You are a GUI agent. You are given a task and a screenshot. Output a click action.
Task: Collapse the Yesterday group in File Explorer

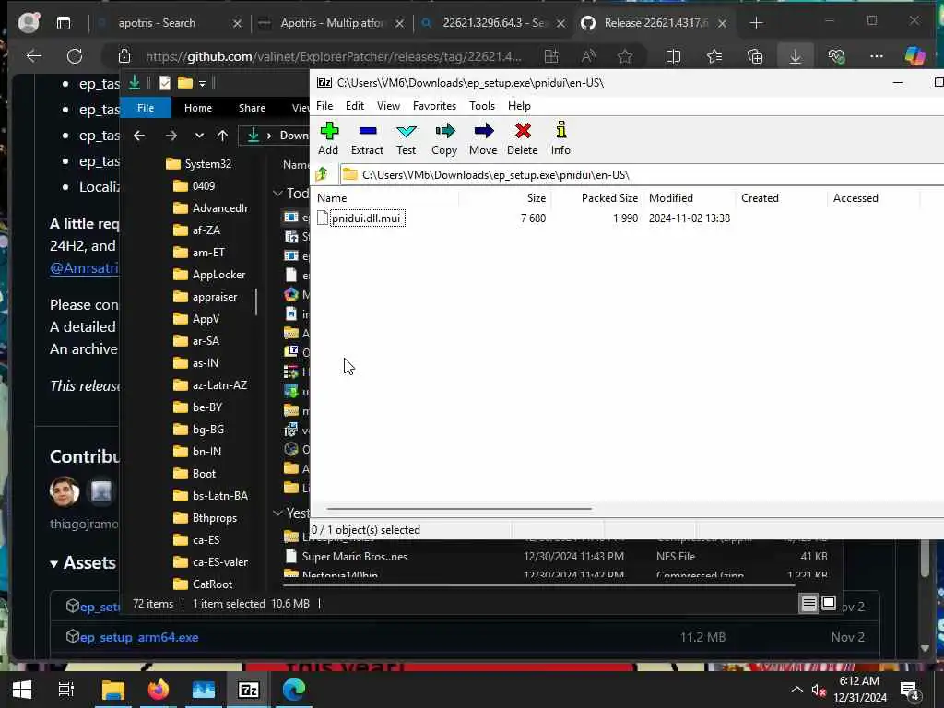tap(277, 513)
